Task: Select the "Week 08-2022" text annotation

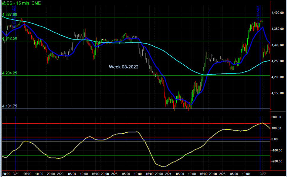Action: pos(124,67)
